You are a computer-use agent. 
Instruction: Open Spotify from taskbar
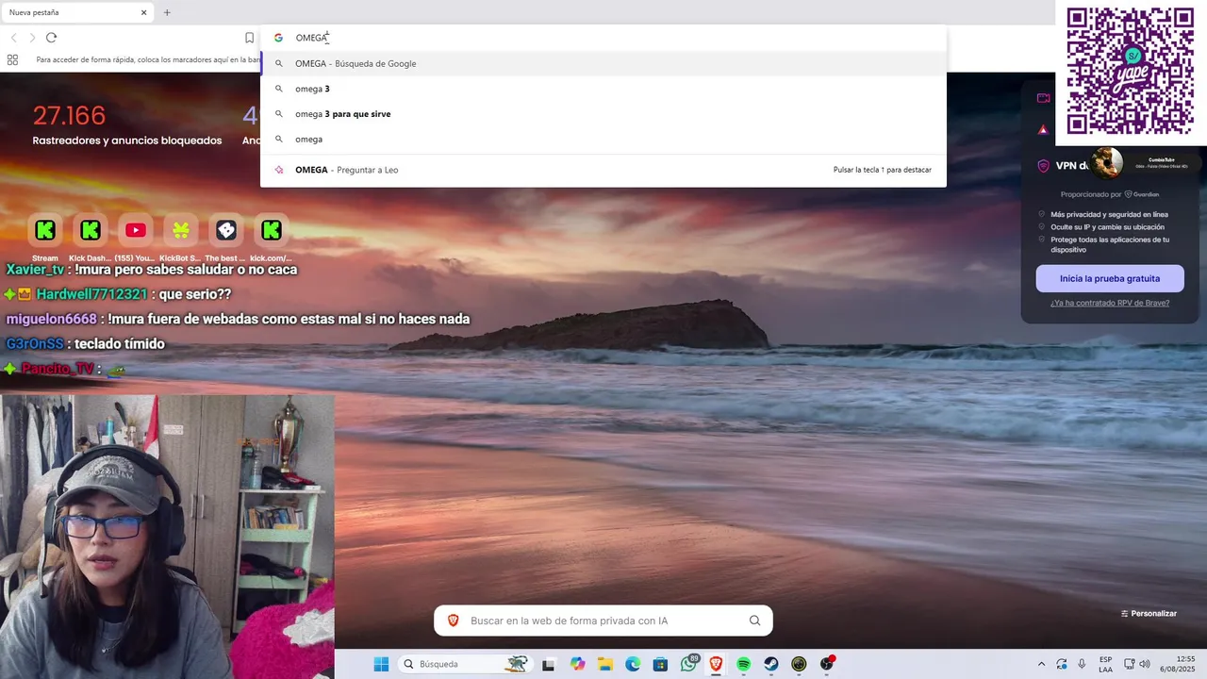pos(743,664)
